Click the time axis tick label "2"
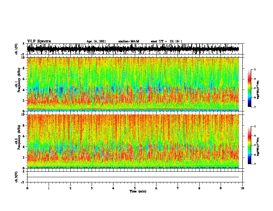The height and width of the screenshot is (211, 273). point(70,188)
